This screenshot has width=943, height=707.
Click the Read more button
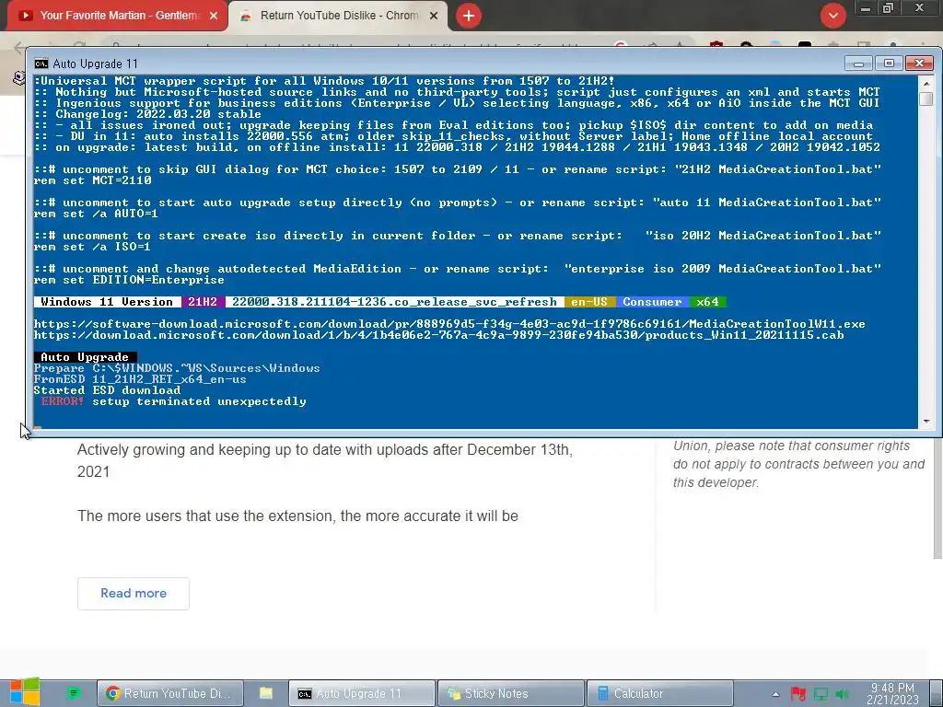click(134, 594)
